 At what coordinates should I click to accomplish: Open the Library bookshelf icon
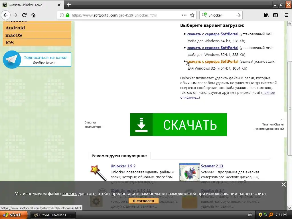[266, 15]
